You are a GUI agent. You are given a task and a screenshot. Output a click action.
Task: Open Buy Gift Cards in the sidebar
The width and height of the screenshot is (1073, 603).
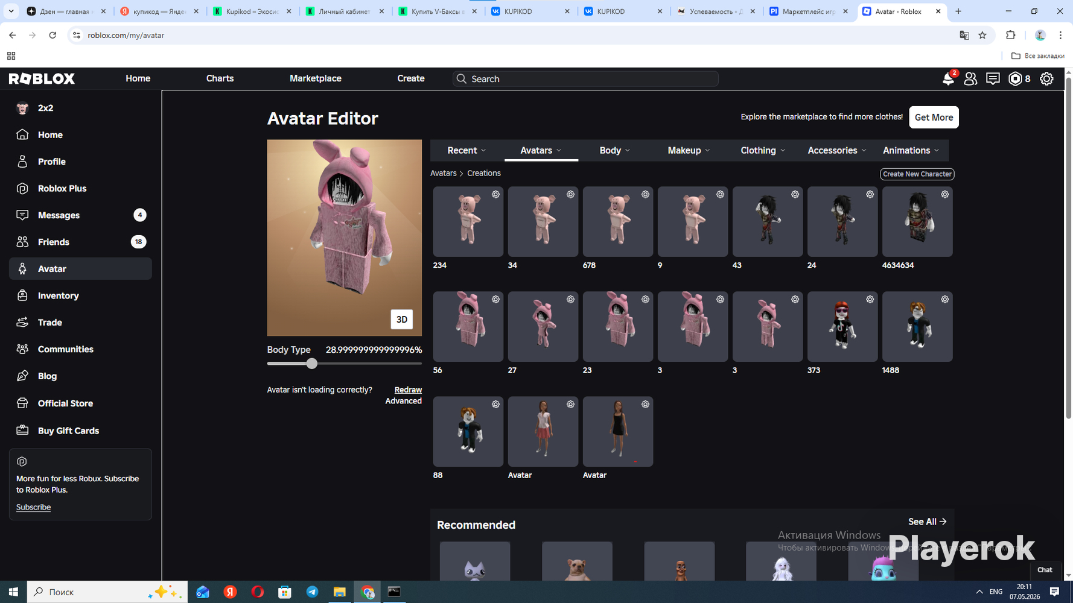pos(80,431)
